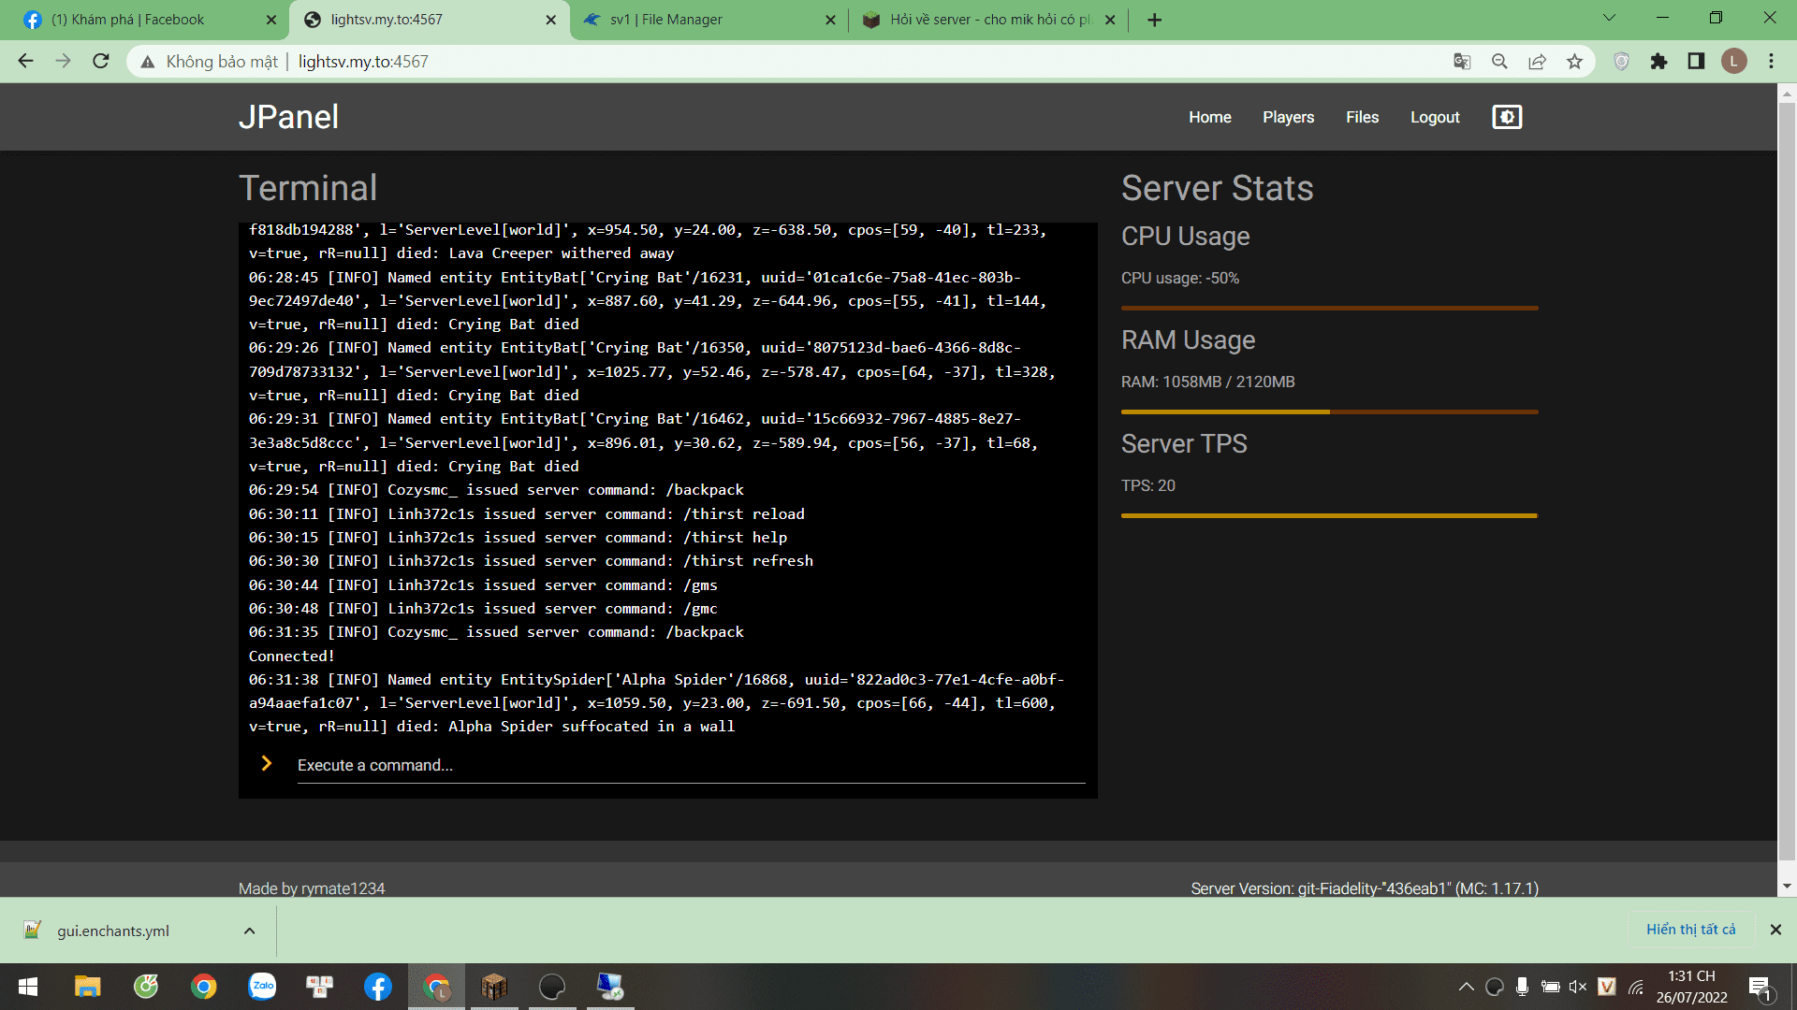Expand gui.enchants.yml download options chevron
Viewport: 1797px width, 1010px height.
[x=249, y=931]
